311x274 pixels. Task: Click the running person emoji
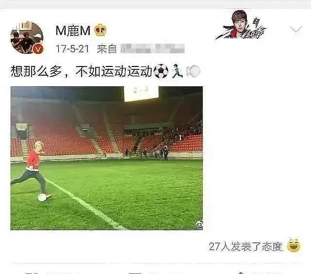177,71
